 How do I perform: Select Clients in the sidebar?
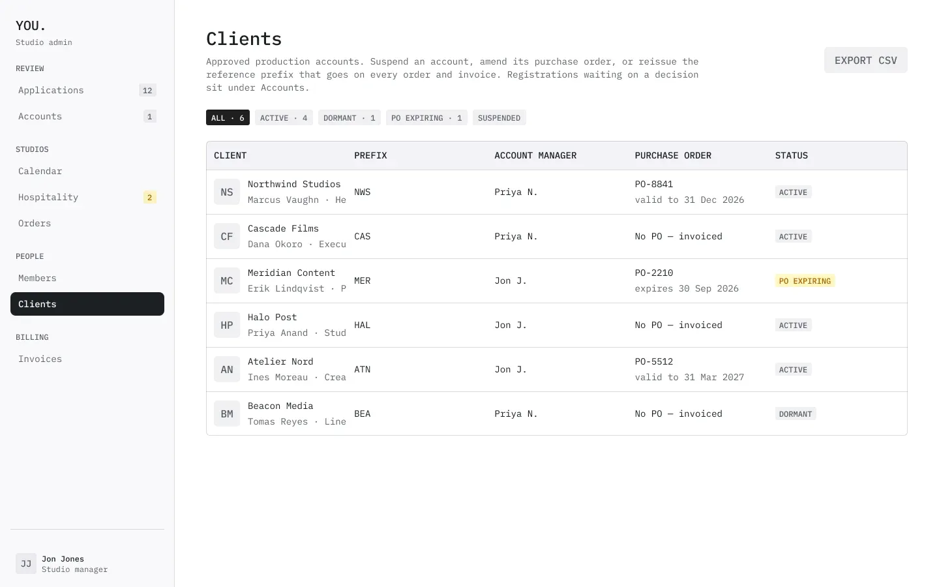point(87,304)
